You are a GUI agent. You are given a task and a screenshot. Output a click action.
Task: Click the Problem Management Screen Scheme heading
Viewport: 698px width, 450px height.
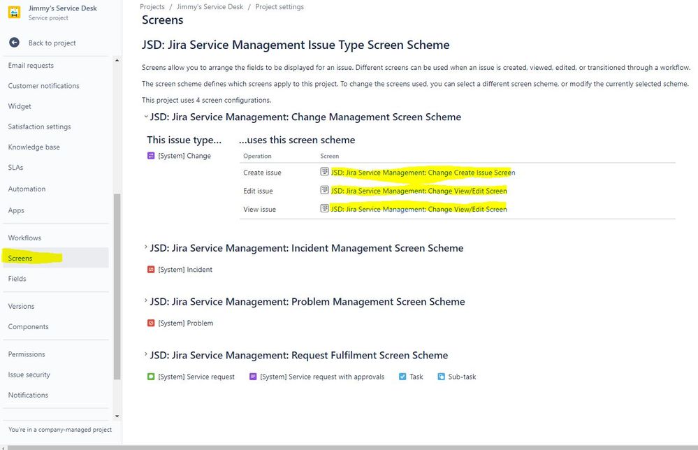click(307, 301)
